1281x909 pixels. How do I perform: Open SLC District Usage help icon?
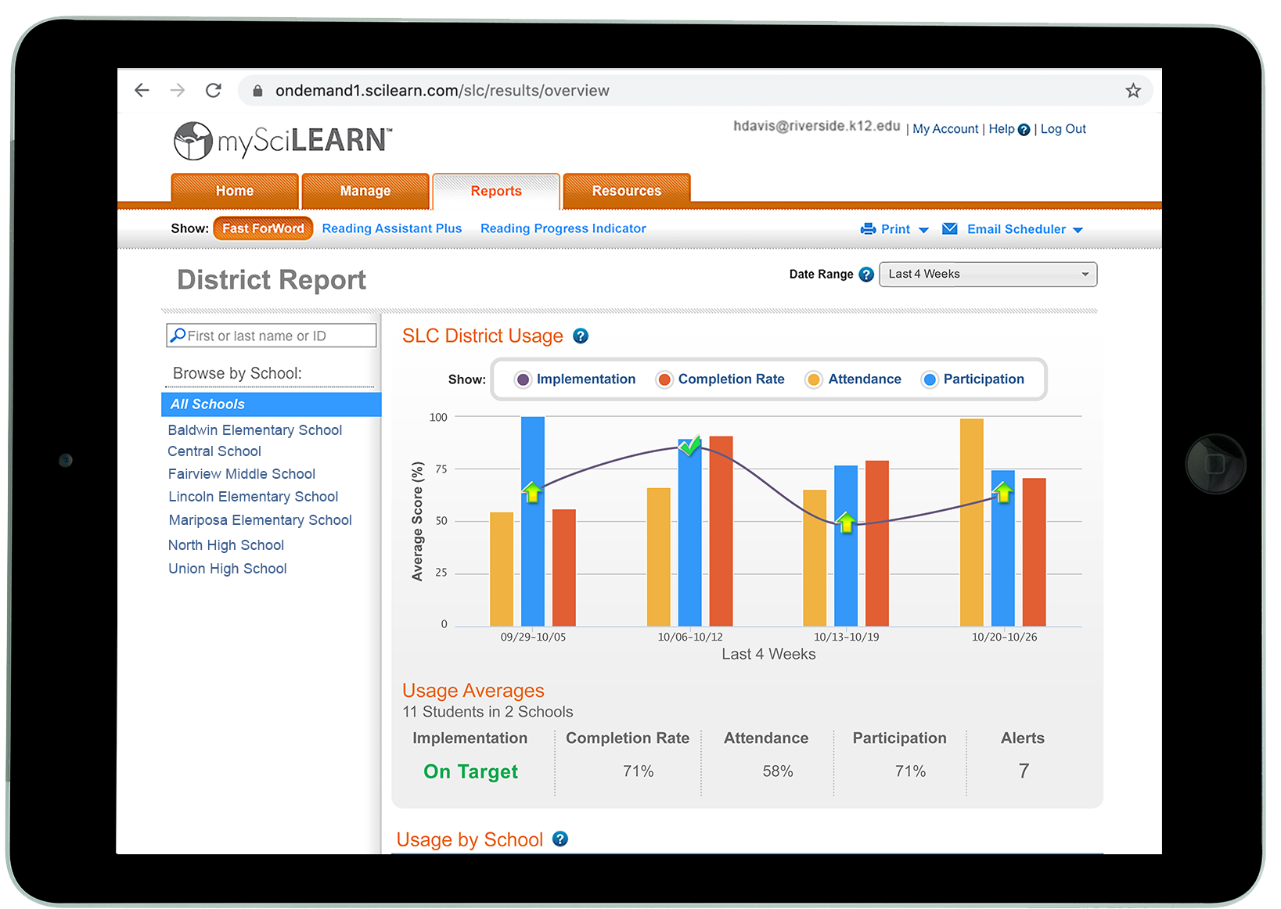coord(581,336)
